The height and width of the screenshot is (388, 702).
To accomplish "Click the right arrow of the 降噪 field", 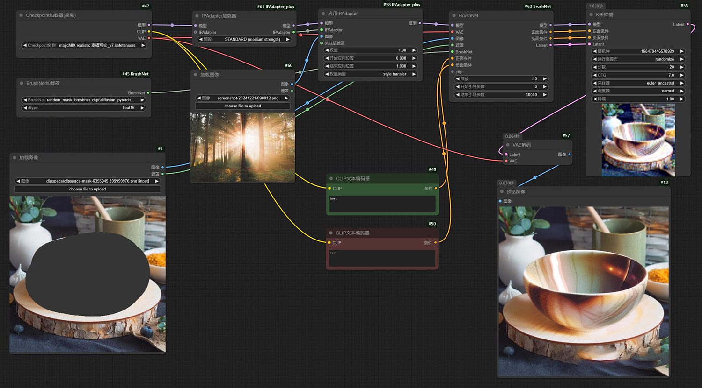I will 682,99.
